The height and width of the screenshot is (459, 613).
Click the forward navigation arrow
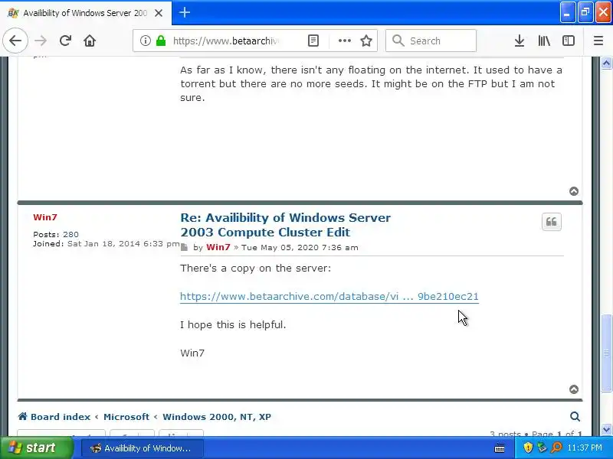(x=41, y=41)
